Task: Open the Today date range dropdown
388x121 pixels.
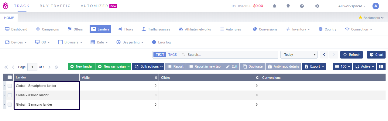Action: point(299,55)
